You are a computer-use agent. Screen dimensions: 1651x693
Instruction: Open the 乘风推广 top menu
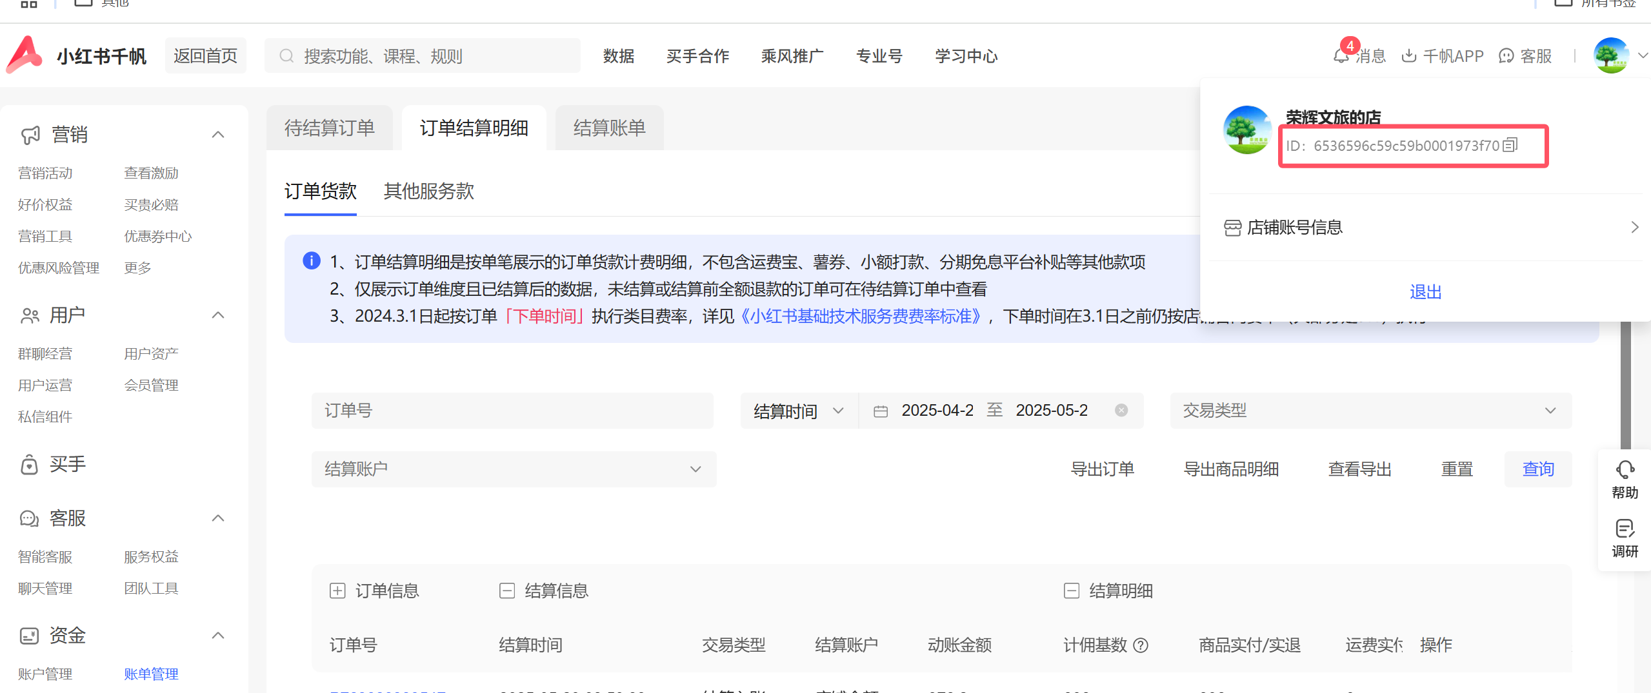point(792,56)
